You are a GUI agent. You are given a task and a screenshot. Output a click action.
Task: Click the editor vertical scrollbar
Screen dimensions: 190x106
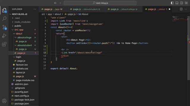(189, 48)
